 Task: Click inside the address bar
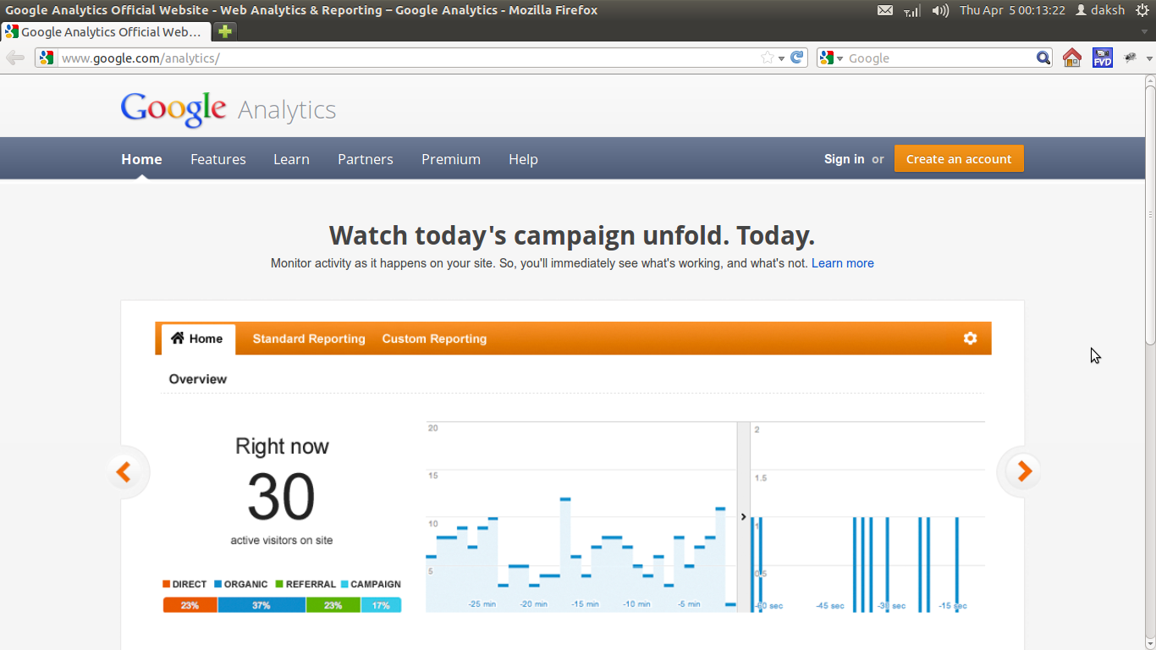[339, 58]
